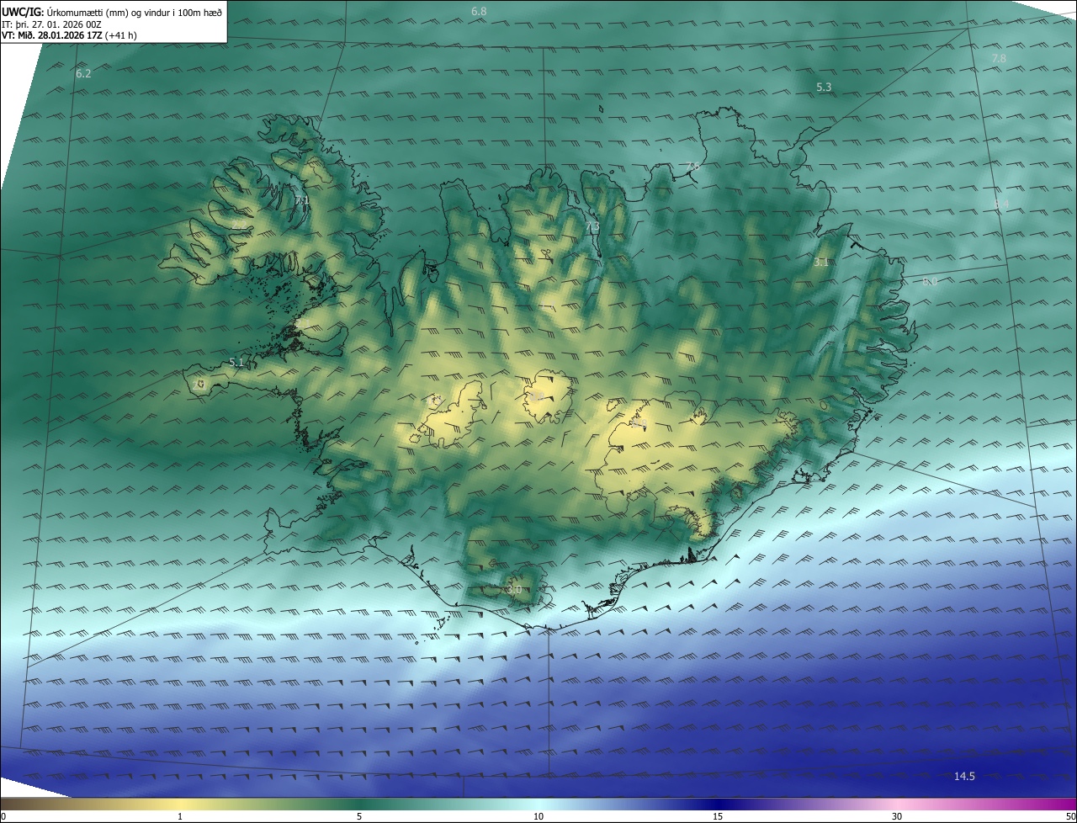Click the color scale tick labeled 1
The width and height of the screenshot is (1077, 823).
pyautogui.click(x=180, y=816)
